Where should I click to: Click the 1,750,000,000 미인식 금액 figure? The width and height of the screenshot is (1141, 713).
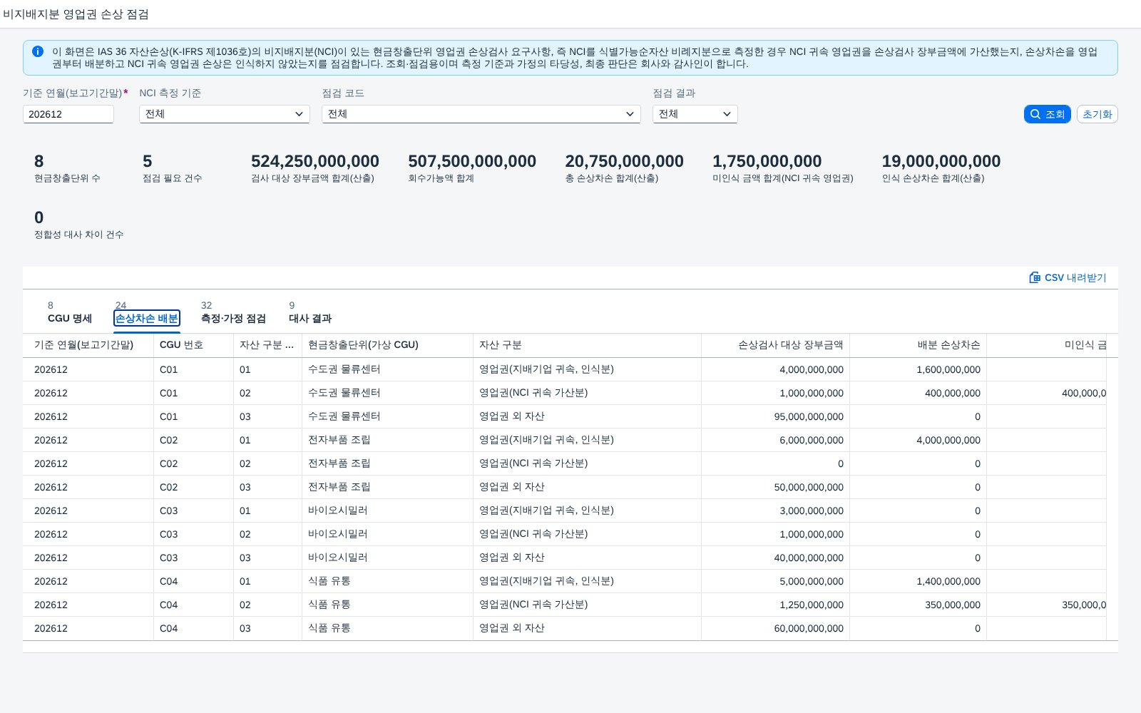tap(767, 161)
